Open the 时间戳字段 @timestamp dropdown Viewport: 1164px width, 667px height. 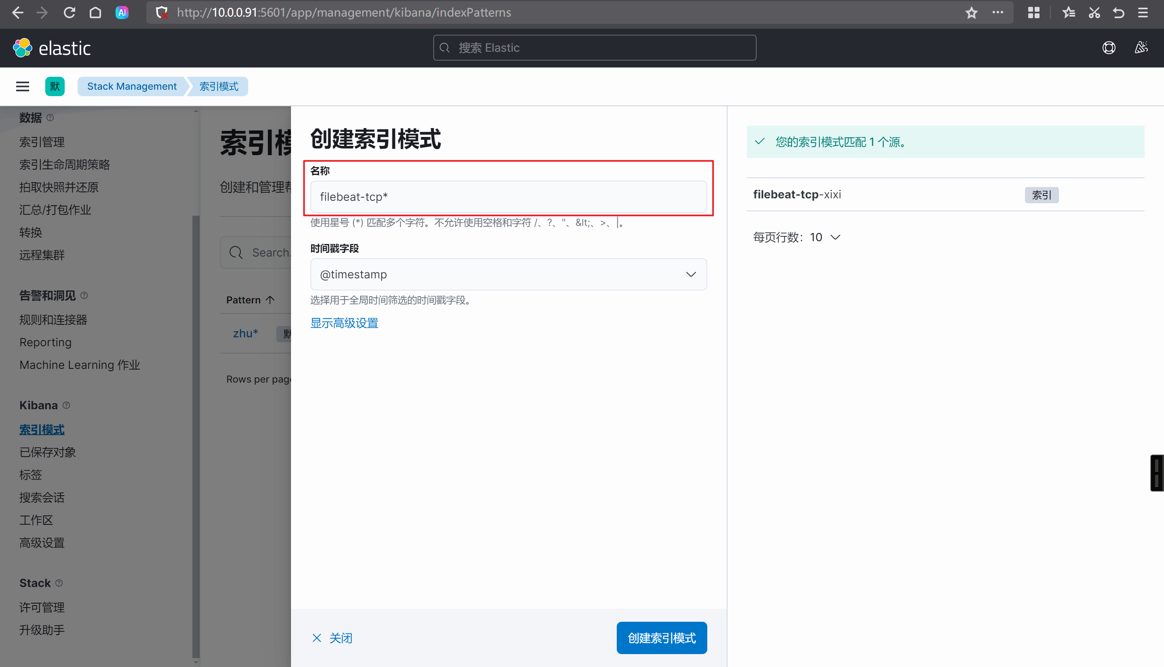[x=508, y=274]
